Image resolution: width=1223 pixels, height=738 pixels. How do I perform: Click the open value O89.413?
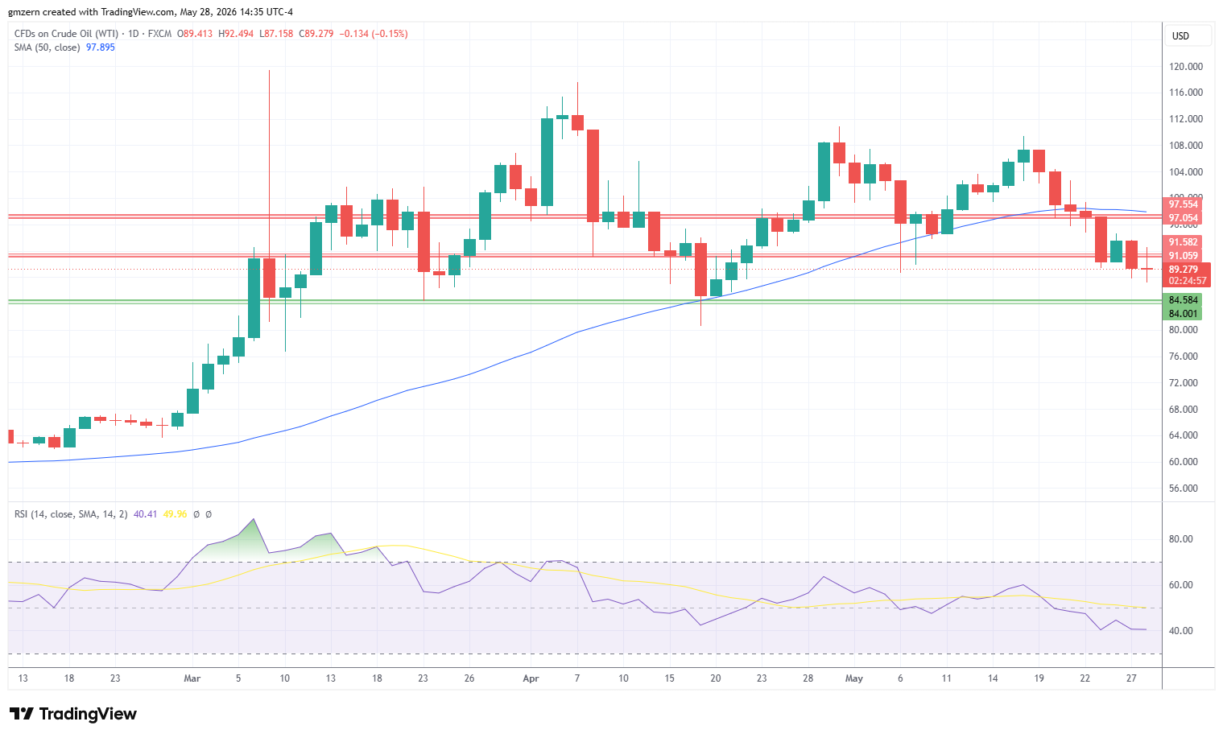coord(196,34)
